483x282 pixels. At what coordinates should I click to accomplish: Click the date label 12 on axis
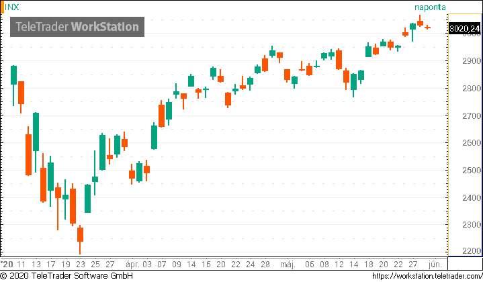click(x=339, y=265)
